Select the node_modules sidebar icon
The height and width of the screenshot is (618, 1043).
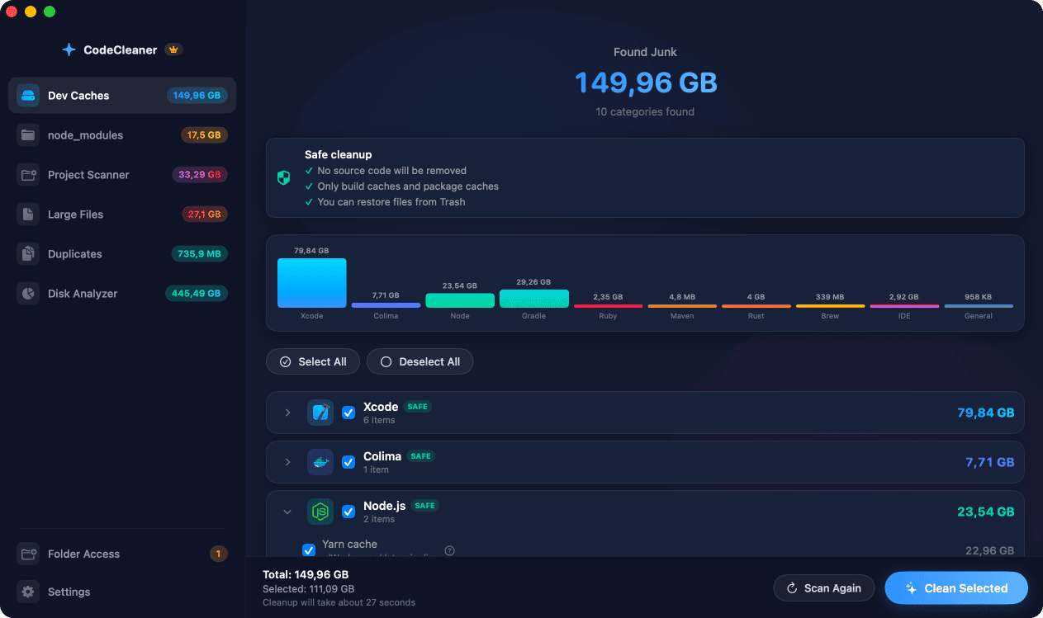point(27,134)
